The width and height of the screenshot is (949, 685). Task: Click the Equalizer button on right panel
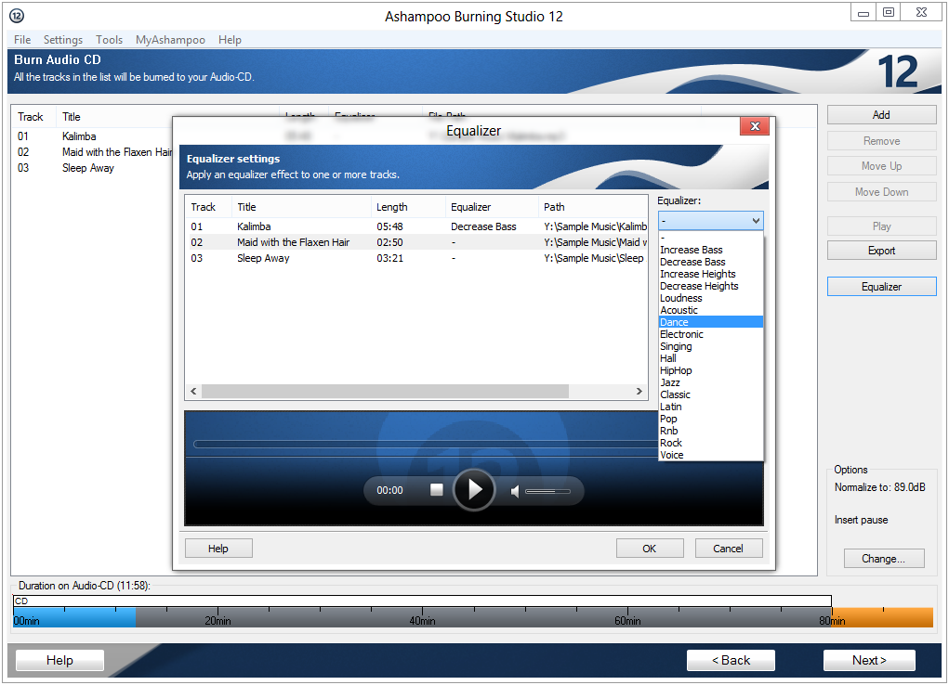click(881, 287)
